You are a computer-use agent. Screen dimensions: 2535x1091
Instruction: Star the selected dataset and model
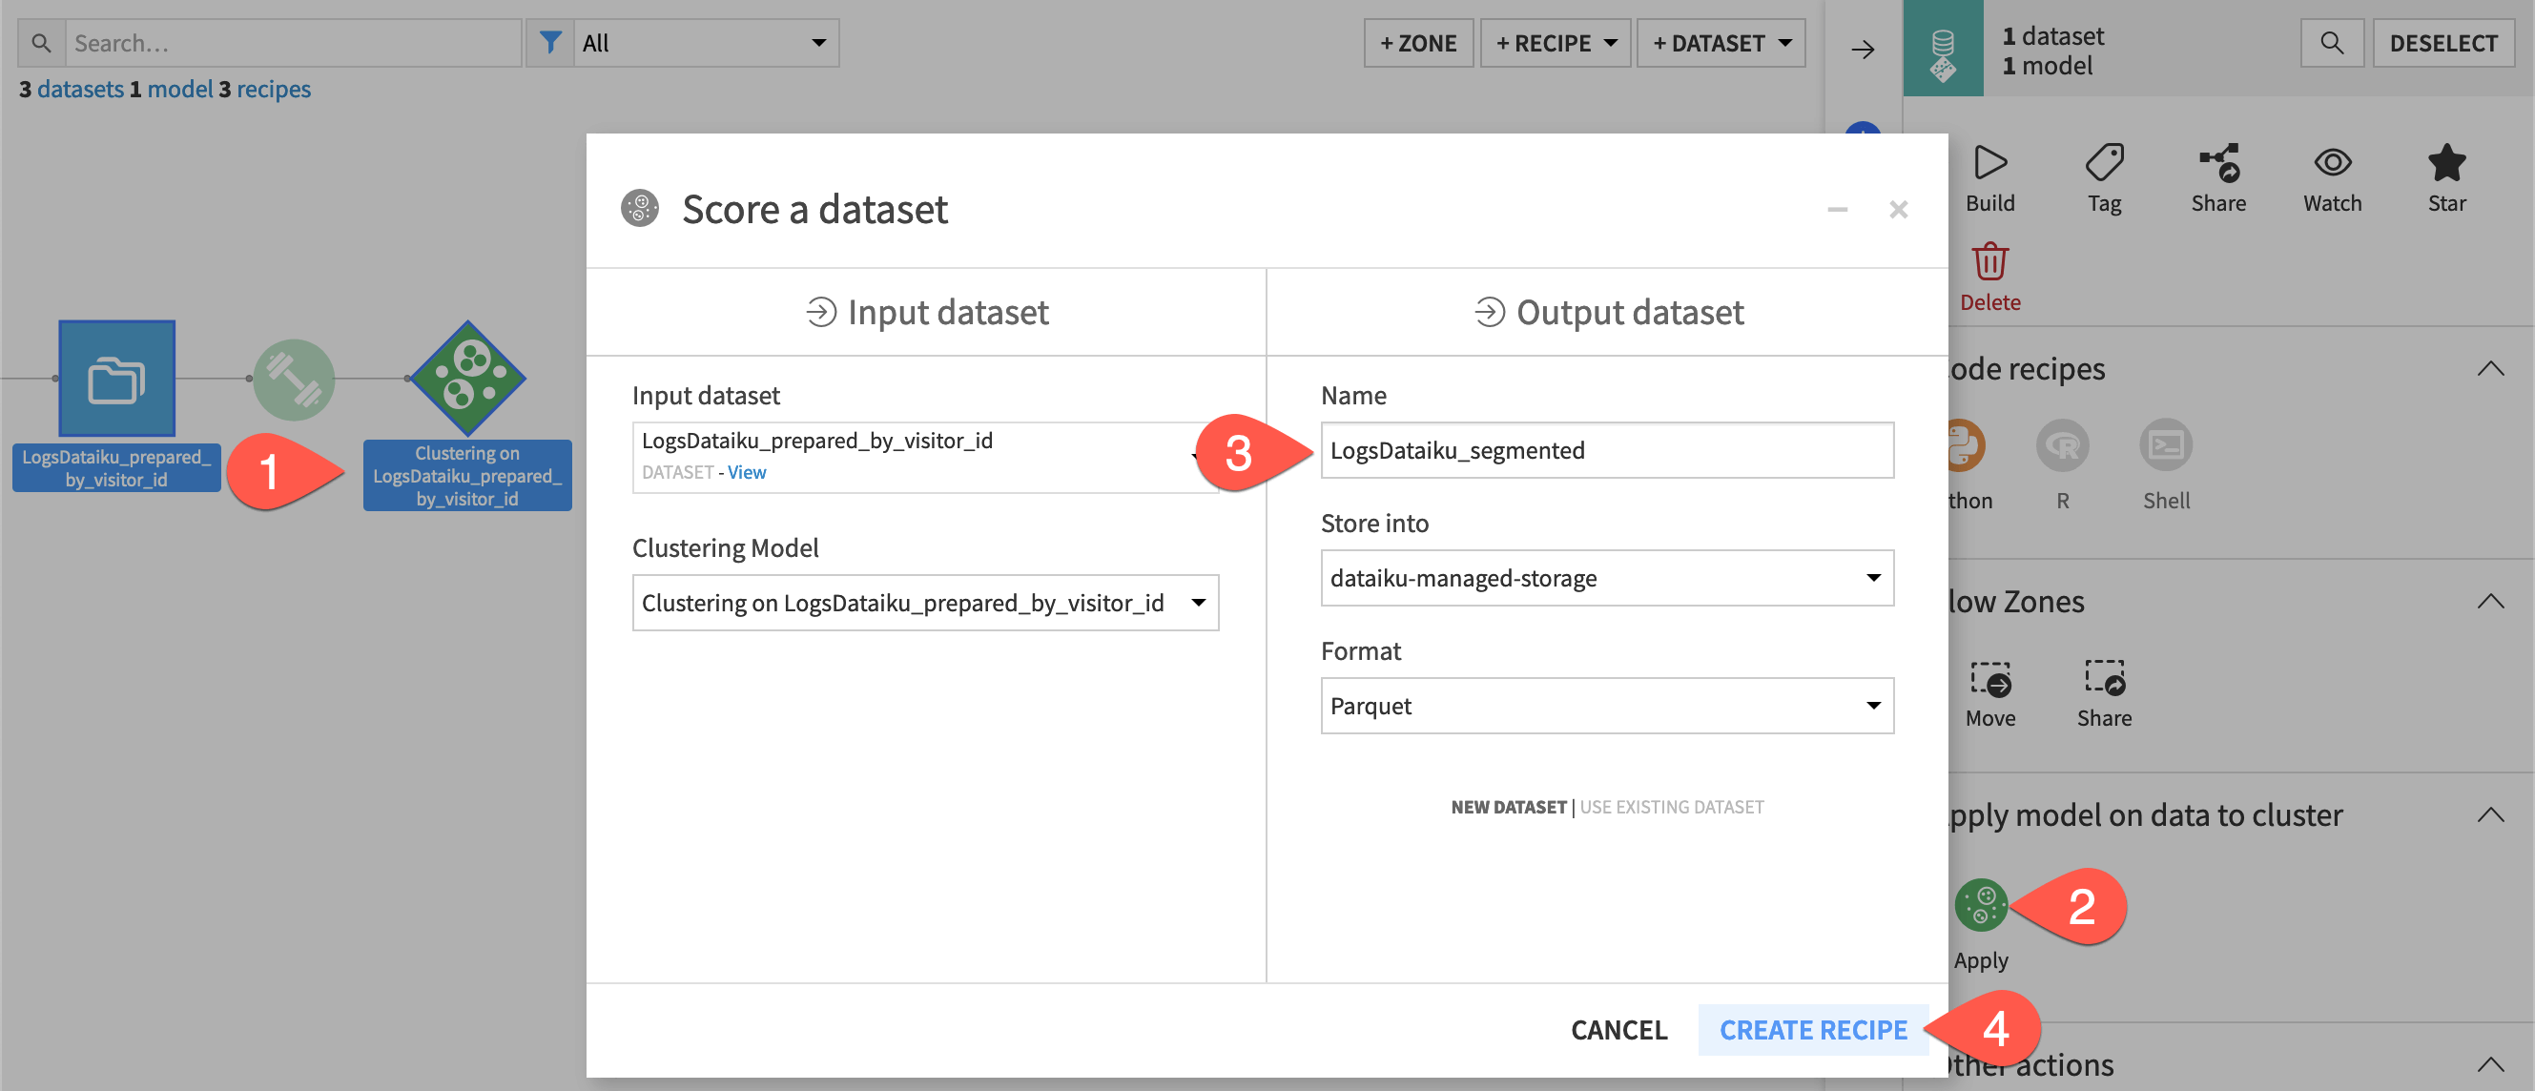pos(2446,177)
